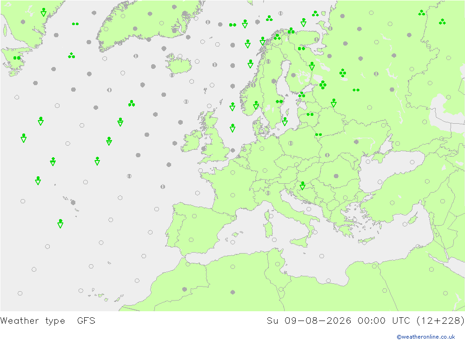Click the gray overcast dot over Morocco
This screenshot has width=465, height=341.
(185, 289)
